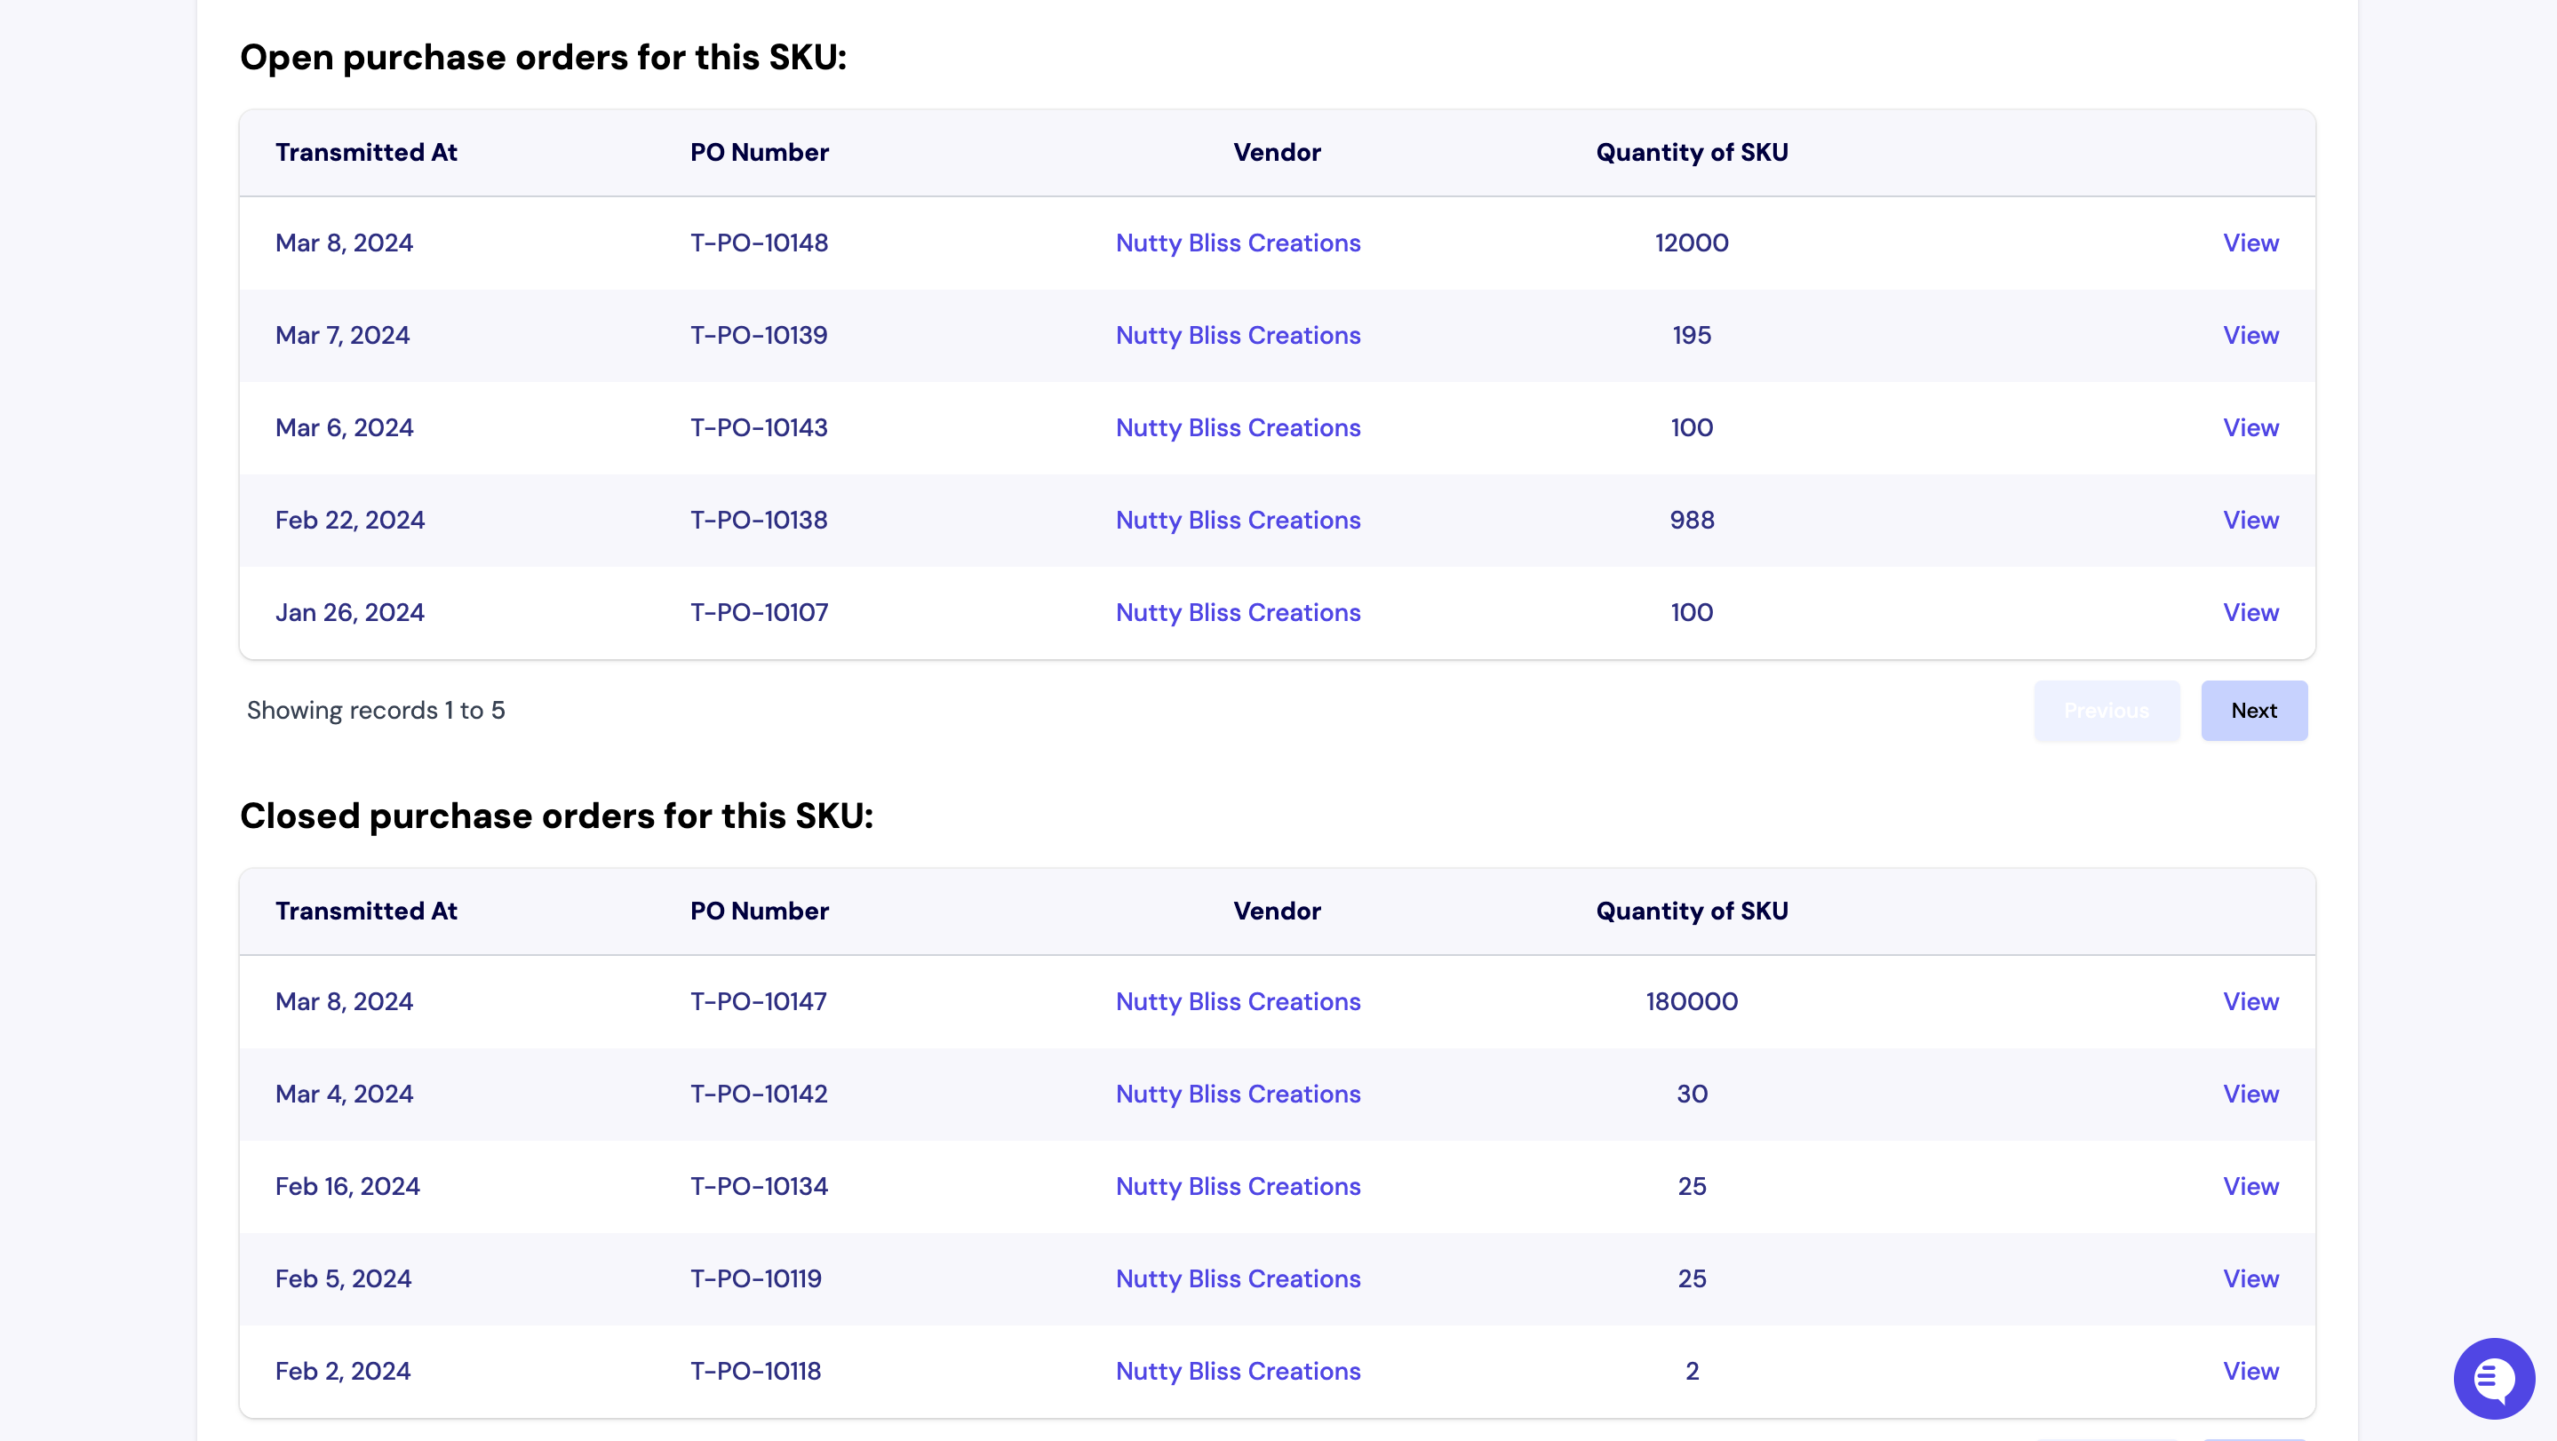
Task: View purchase order T-PO-10138
Action: click(x=2250, y=519)
